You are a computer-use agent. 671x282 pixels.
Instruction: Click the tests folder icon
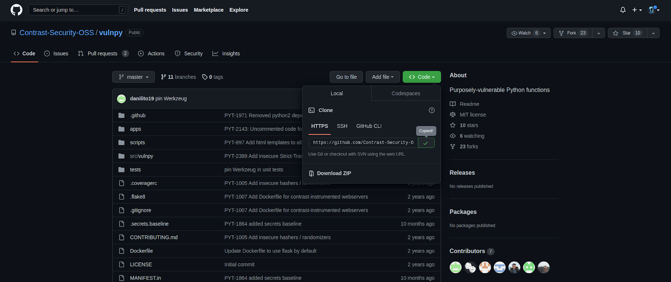click(122, 169)
